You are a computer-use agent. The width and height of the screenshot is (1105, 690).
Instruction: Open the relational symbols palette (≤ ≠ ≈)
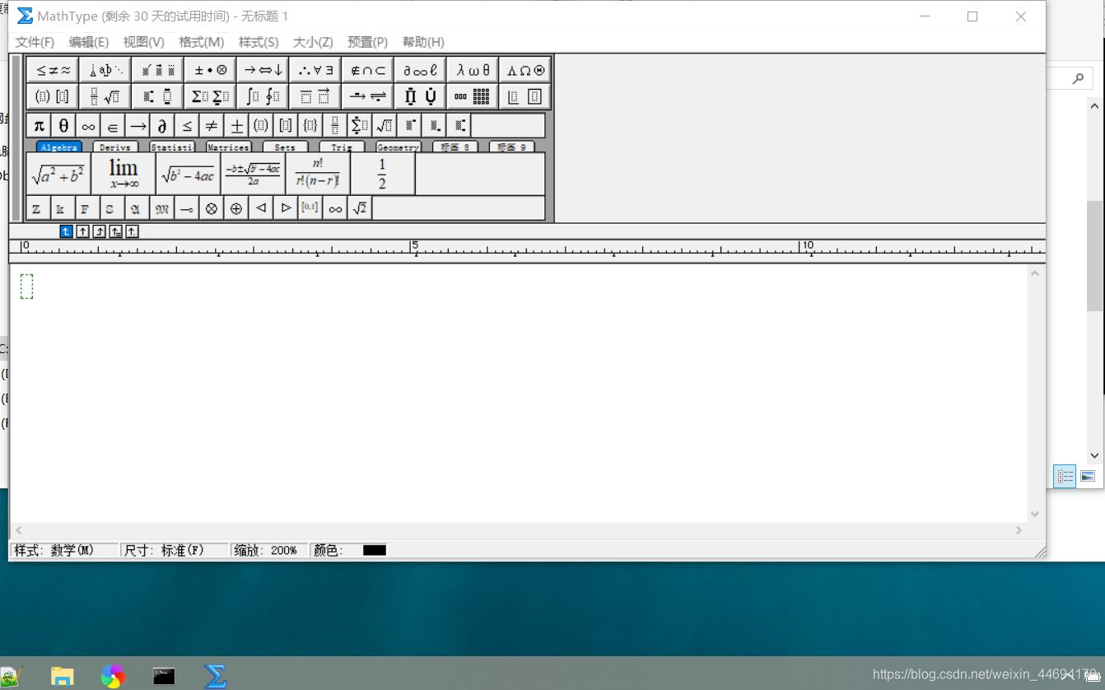[x=53, y=70]
